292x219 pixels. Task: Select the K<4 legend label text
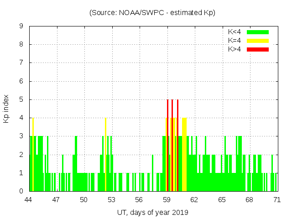tap(235, 32)
